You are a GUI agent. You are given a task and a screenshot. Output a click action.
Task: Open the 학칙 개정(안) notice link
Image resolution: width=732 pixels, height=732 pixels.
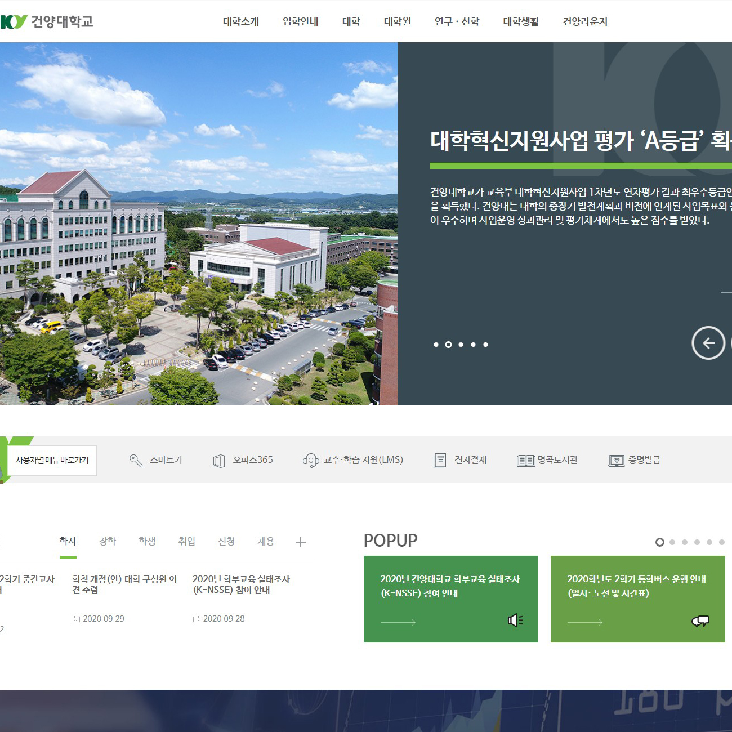(124, 584)
